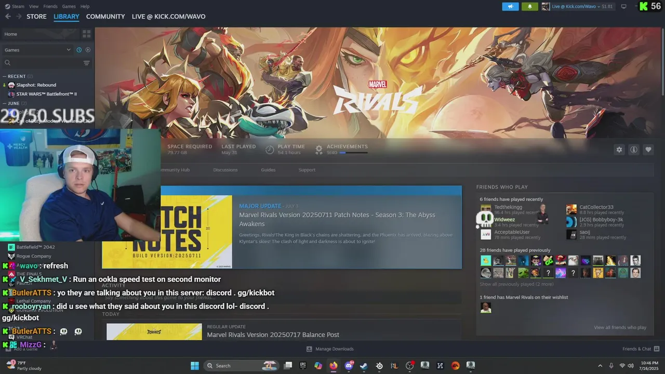
Task: Open EA app from the taskbar
Action: (x=455, y=366)
